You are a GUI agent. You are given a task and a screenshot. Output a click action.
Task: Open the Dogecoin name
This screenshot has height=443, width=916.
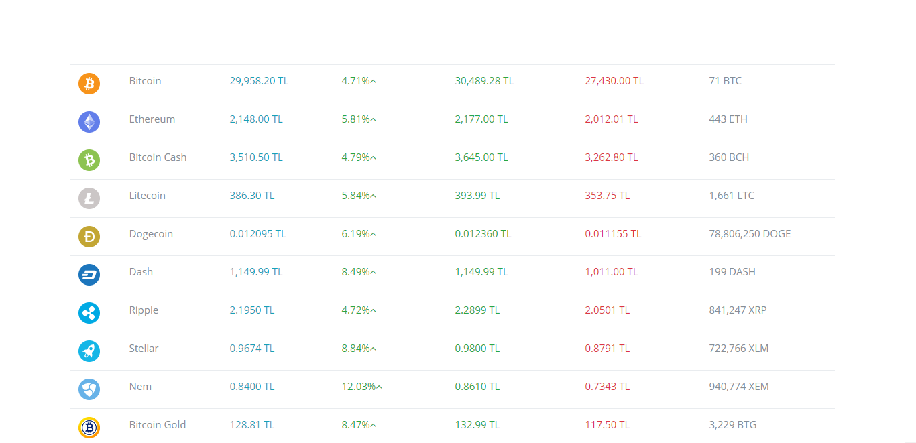151,234
